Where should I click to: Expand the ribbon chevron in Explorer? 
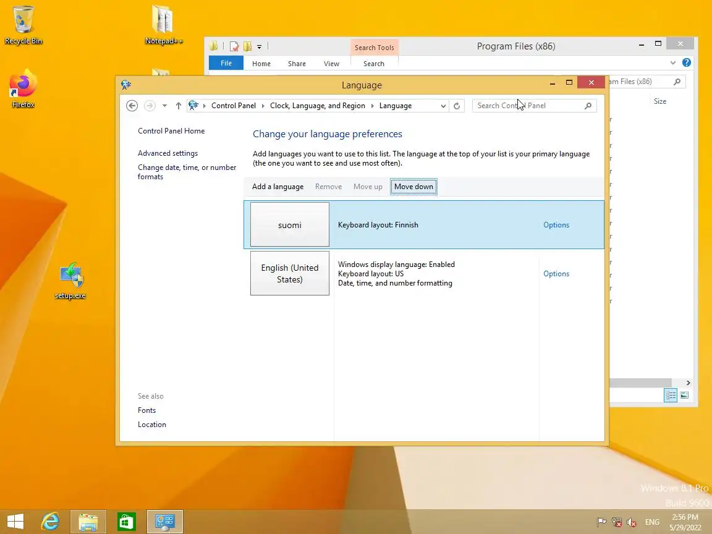coord(673,62)
